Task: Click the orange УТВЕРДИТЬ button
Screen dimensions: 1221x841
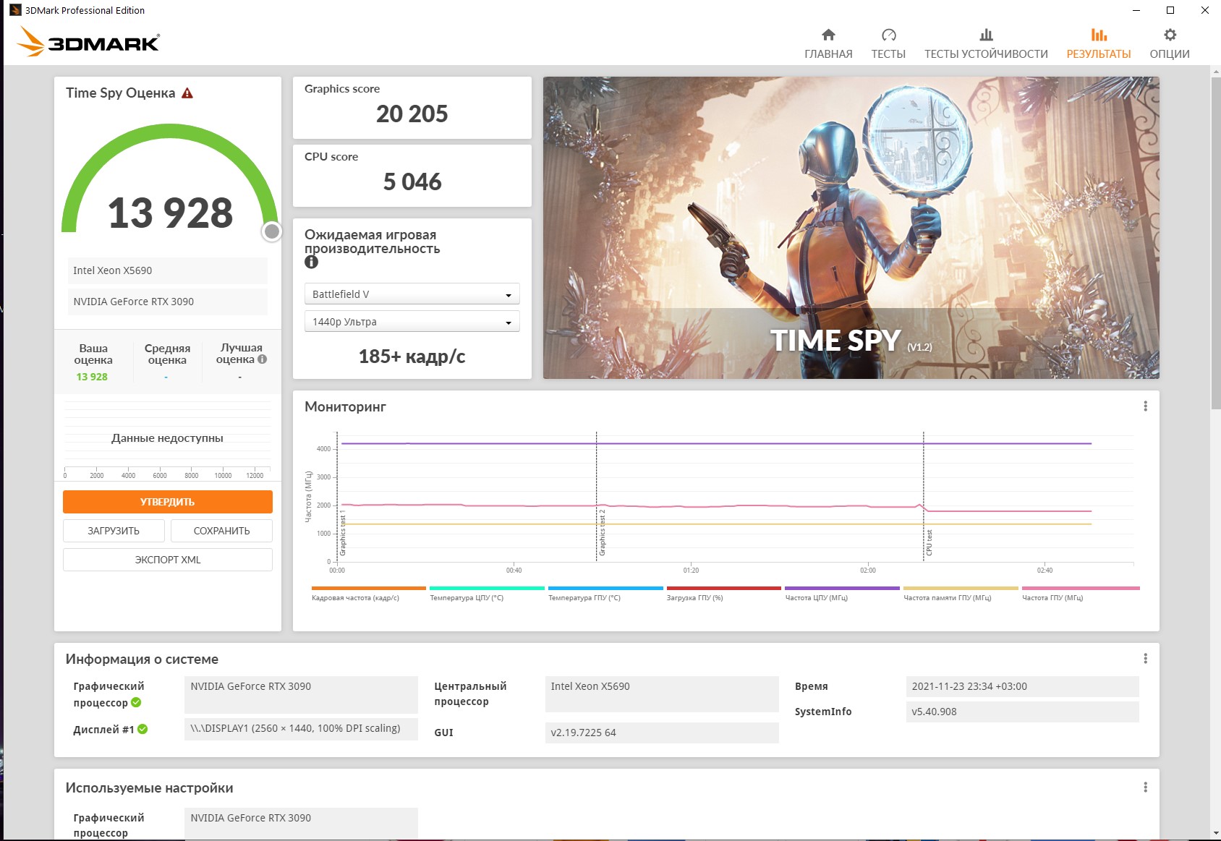Action: [x=168, y=502]
